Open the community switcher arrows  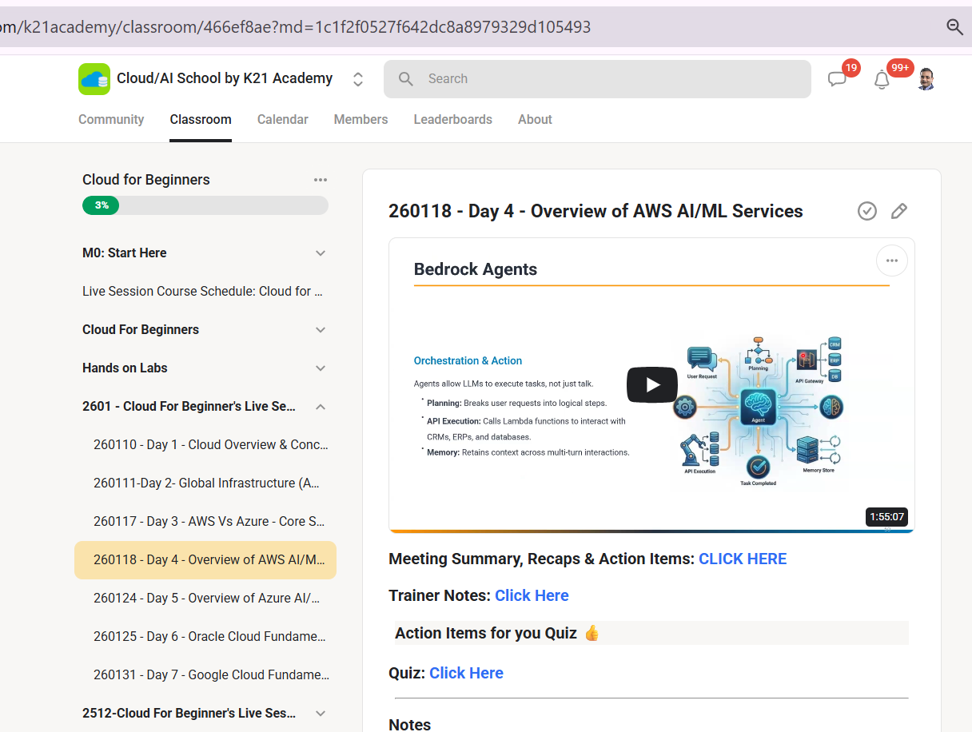[x=358, y=79]
